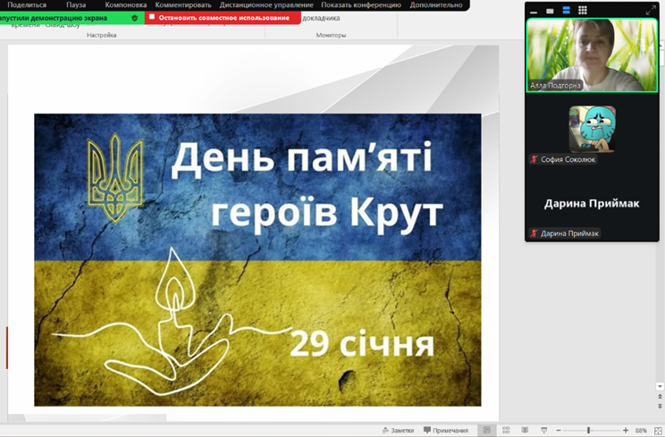Open Дистанционное управление dropdown

266,5
